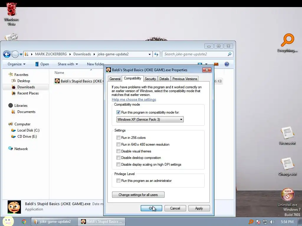Launch Chrome from the taskbar
This screenshot has height=226, width=302.
[x=24, y=222]
